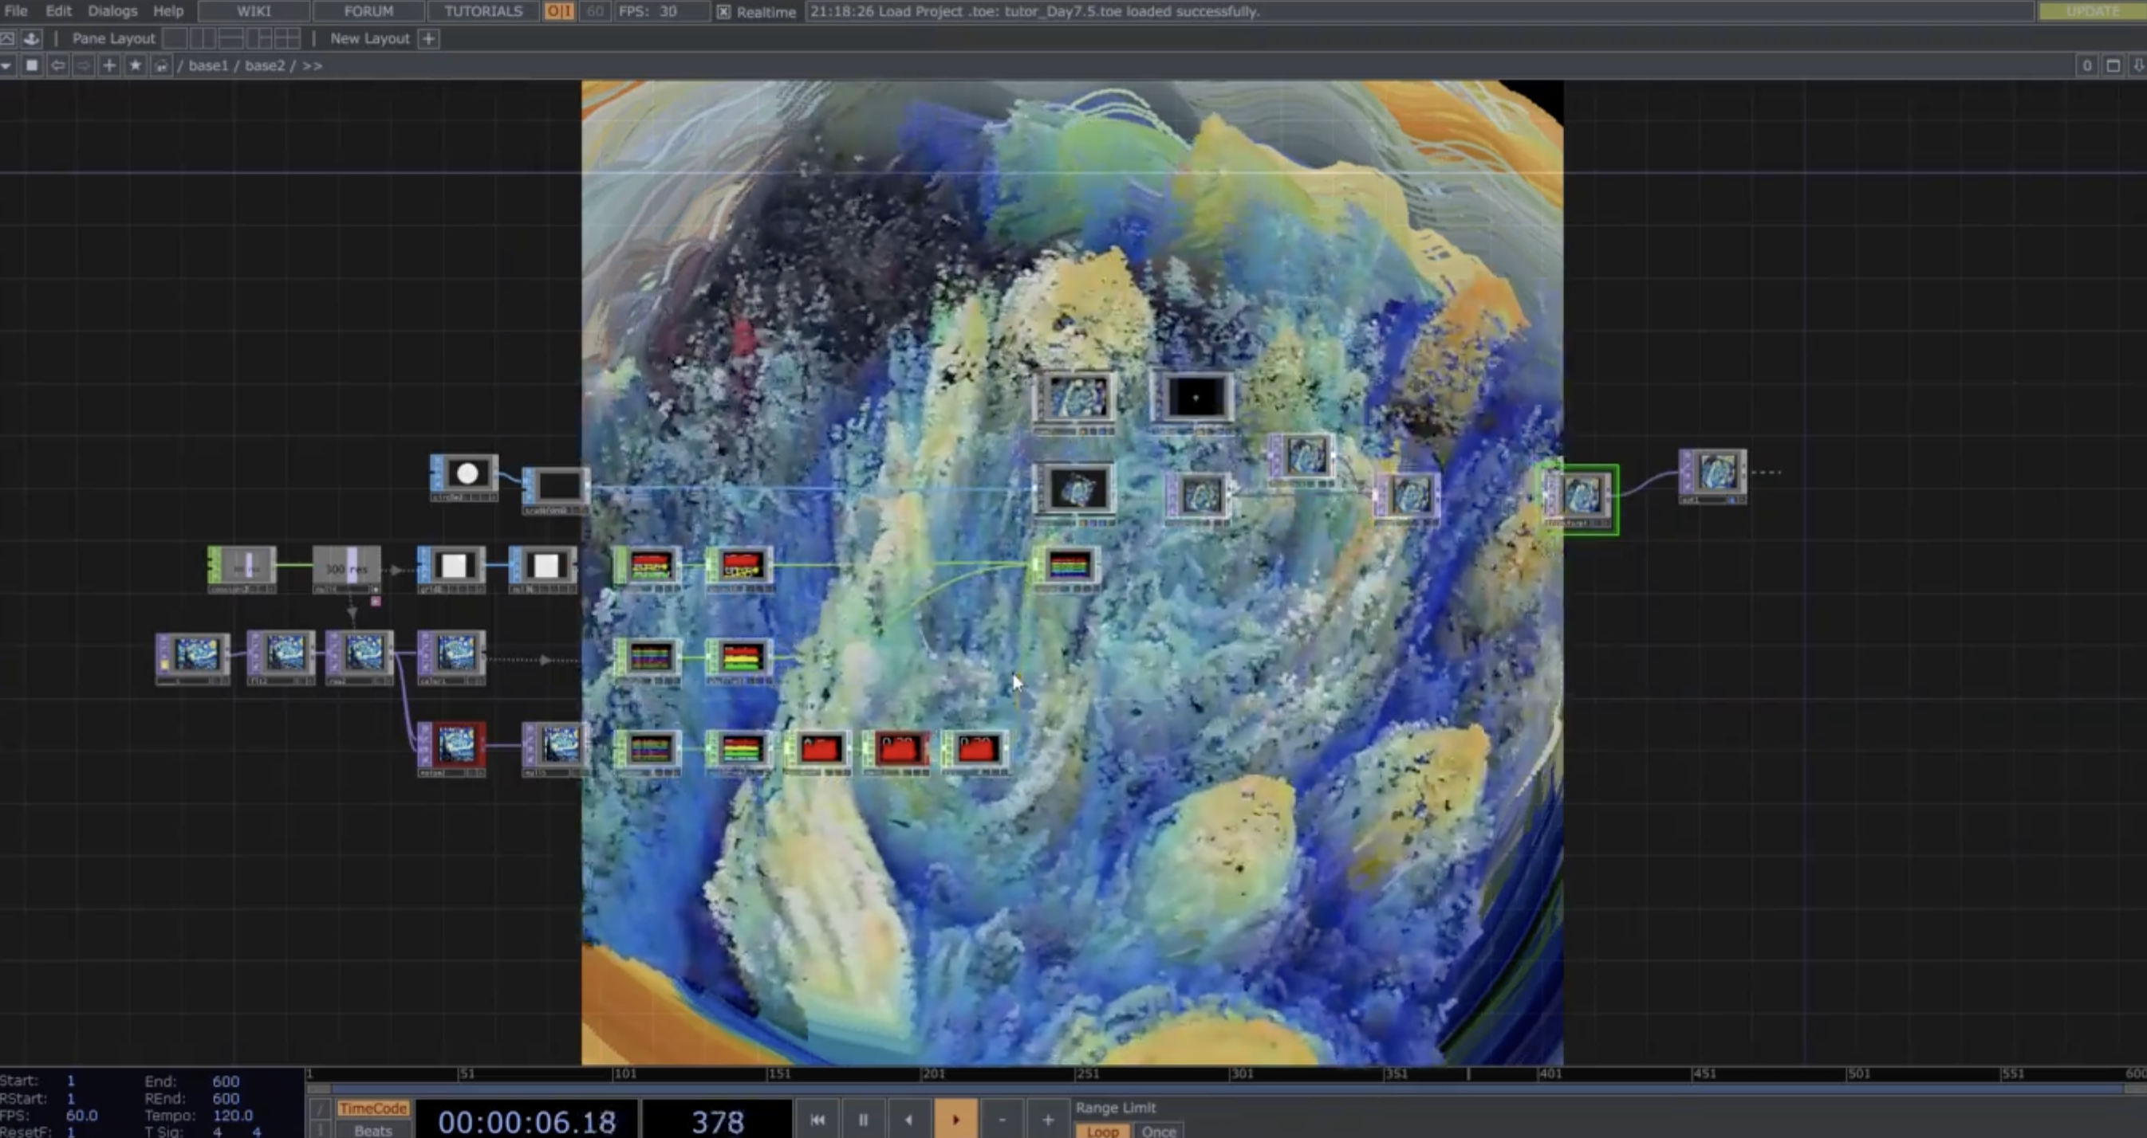Click the network editor pane type square icon
Image resolution: width=2147 pixels, height=1138 pixels.
click(x=32, y=65)
